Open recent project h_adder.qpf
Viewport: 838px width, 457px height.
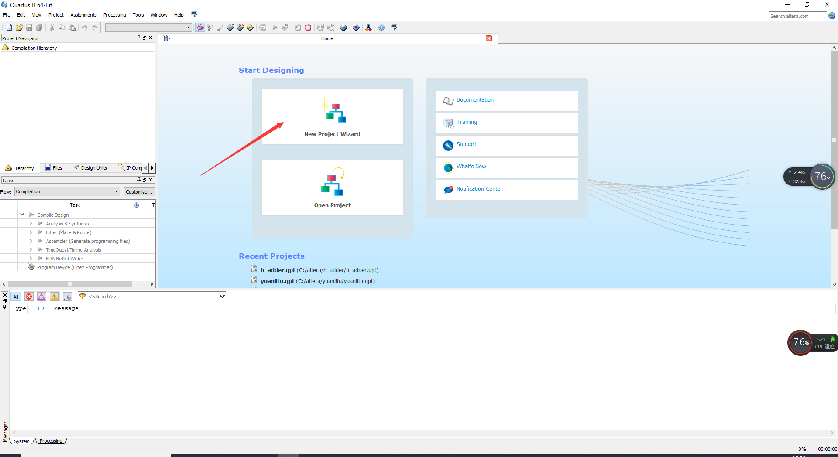click(x=319, y=270)
